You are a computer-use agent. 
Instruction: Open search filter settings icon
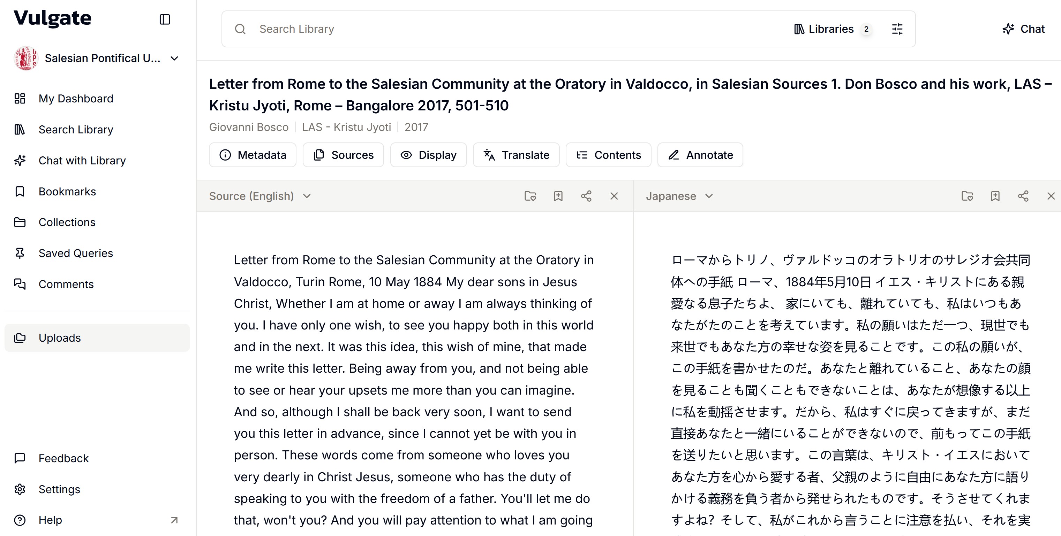(x=897, y=29)
